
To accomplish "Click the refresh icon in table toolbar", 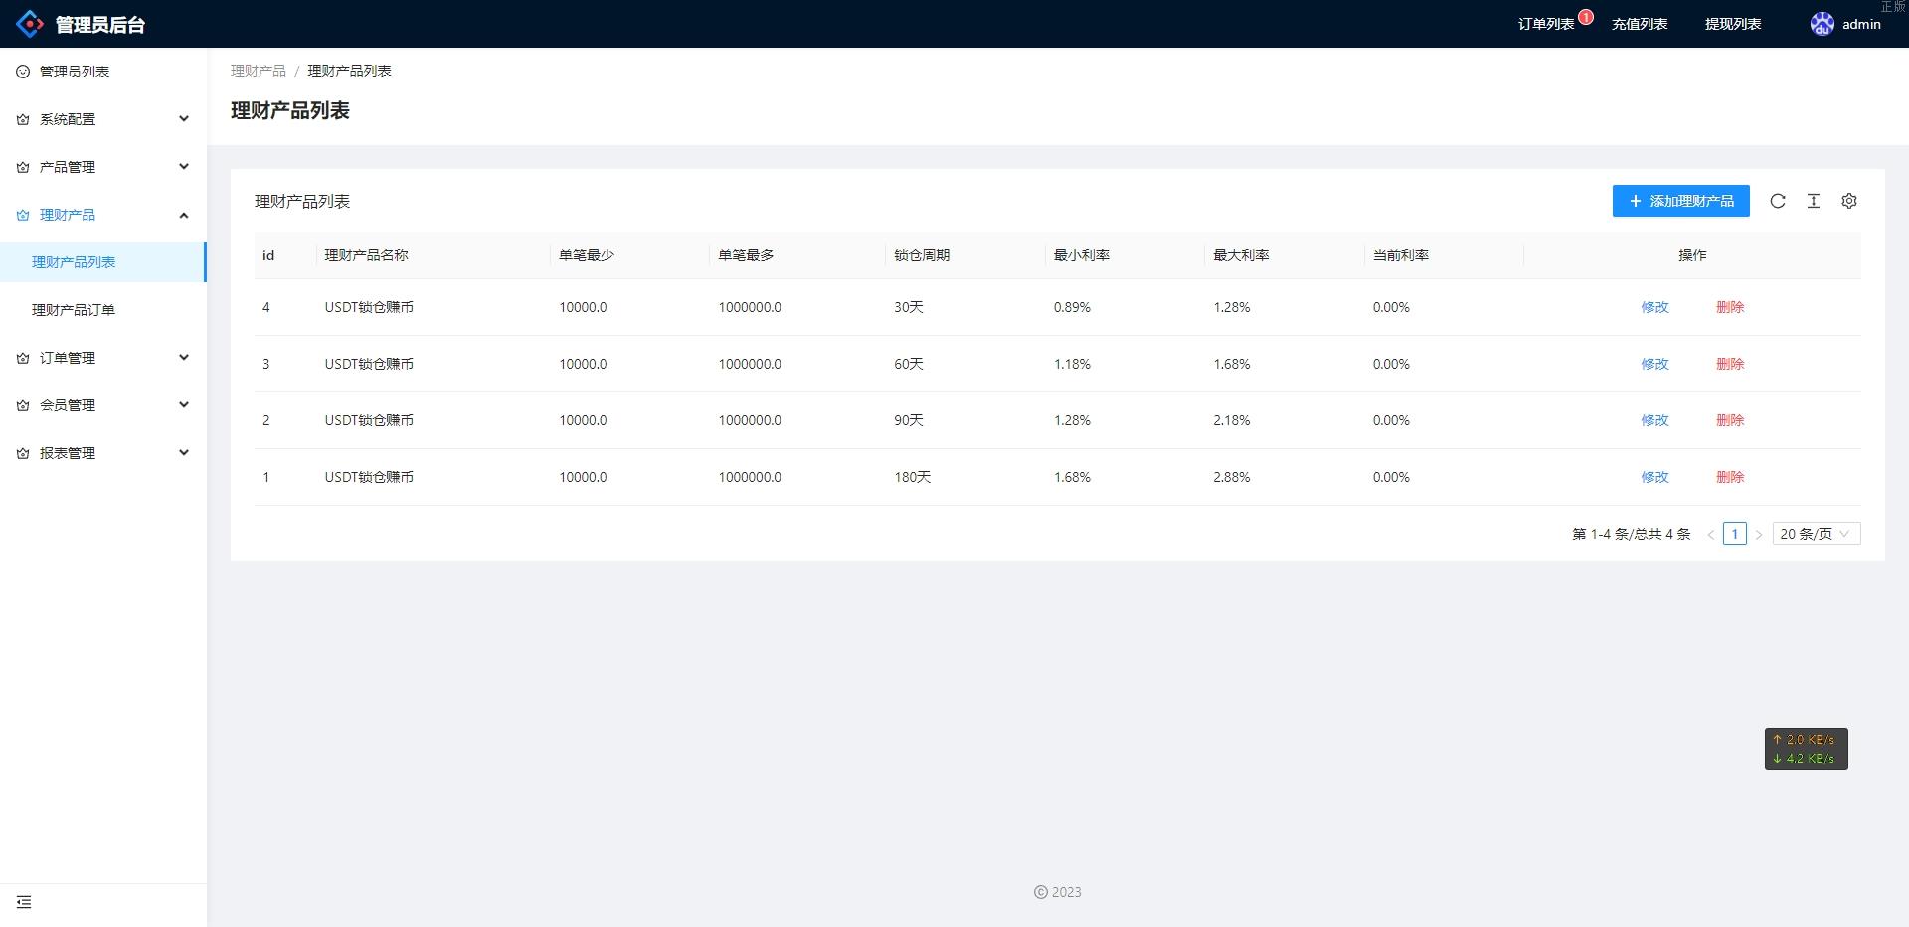I will [1778, 201].
